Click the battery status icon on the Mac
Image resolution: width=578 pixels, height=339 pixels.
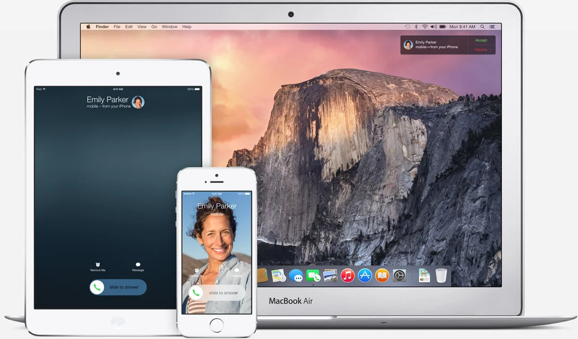pyautogui.click(x=443, y=27)
